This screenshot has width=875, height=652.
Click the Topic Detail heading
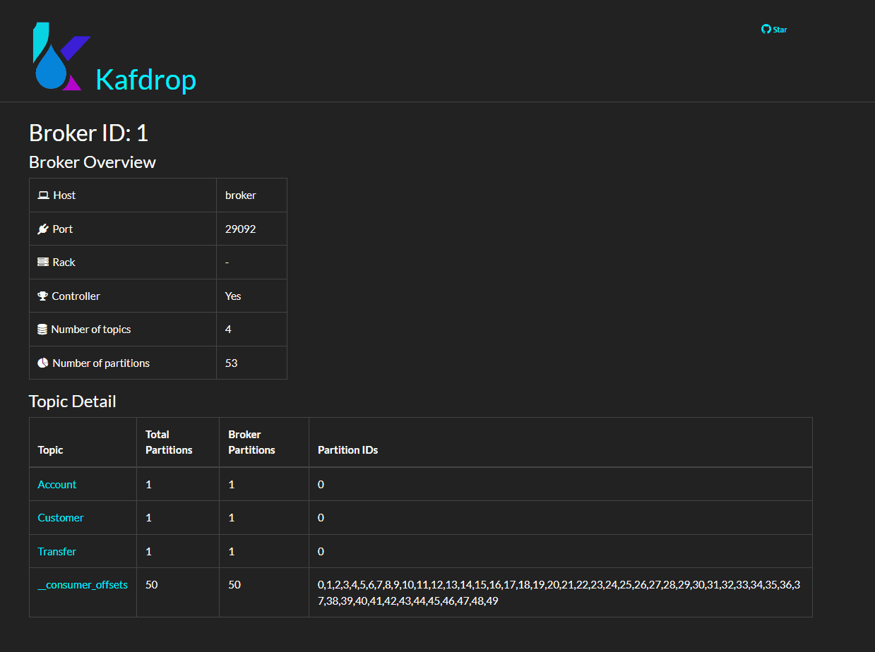click(x=72, y=401)
